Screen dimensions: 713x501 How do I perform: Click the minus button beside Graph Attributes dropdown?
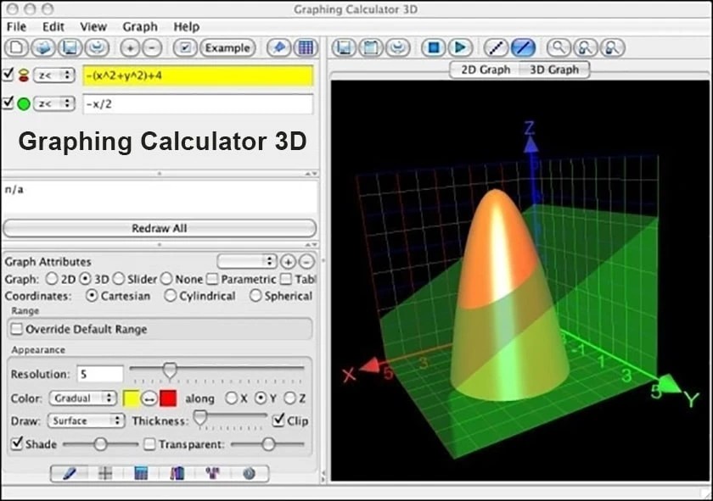[x=307, y=262]
